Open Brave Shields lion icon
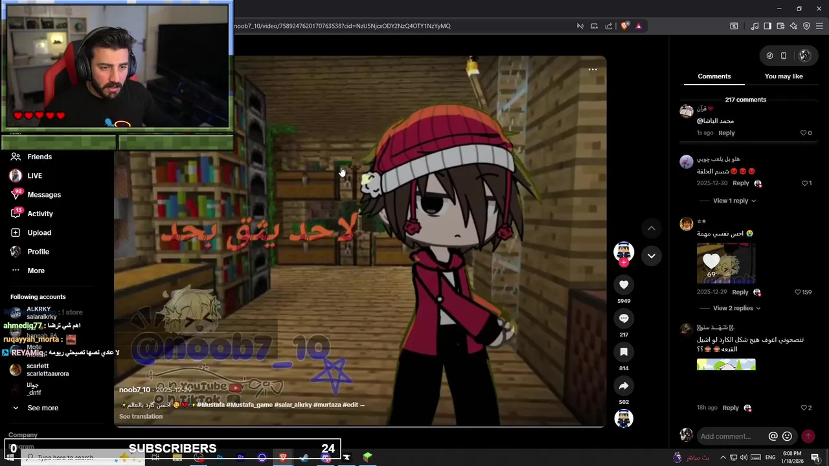 625,26
